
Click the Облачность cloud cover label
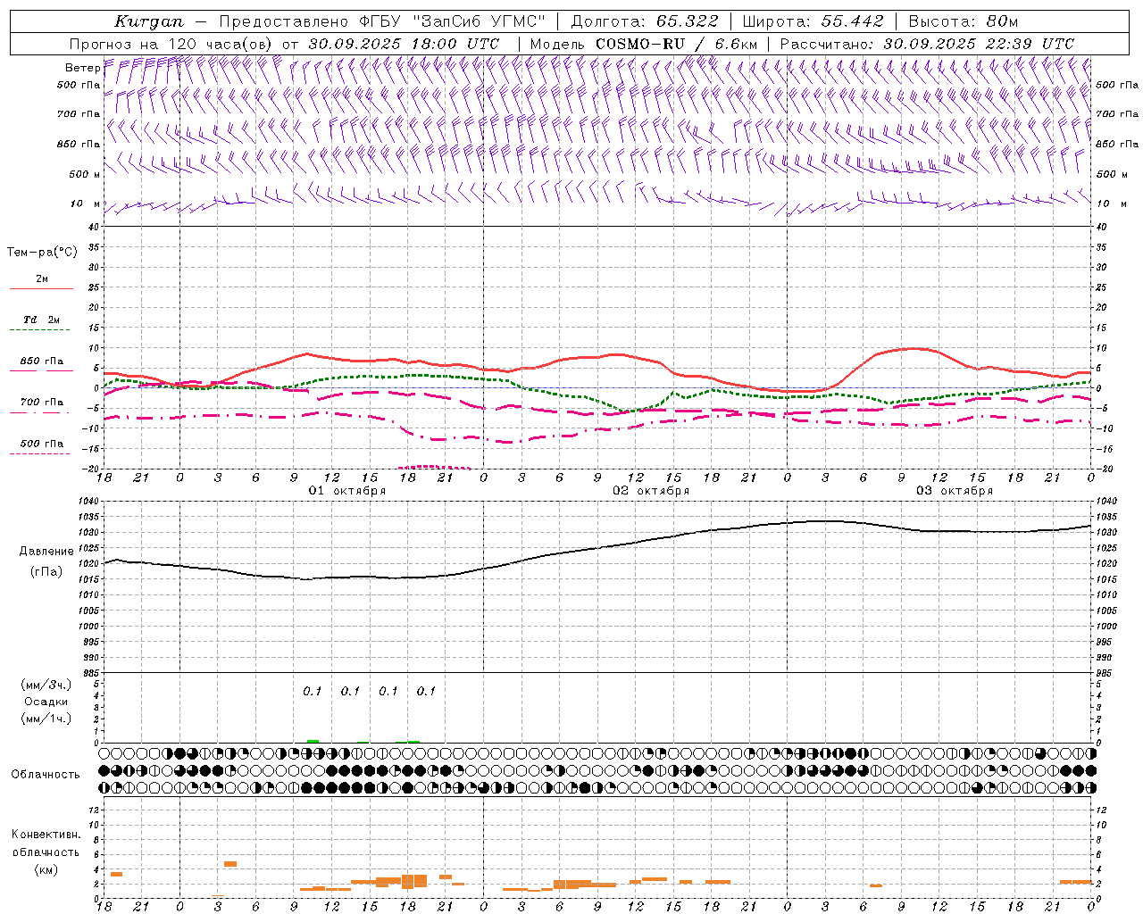click(46, 774)
